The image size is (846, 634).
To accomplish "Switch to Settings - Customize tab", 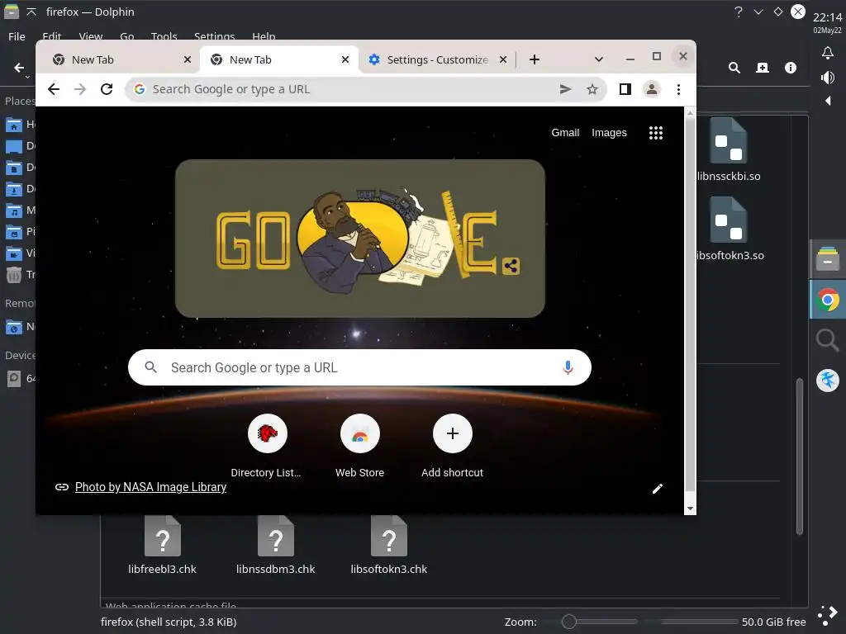I will [437, 59].
